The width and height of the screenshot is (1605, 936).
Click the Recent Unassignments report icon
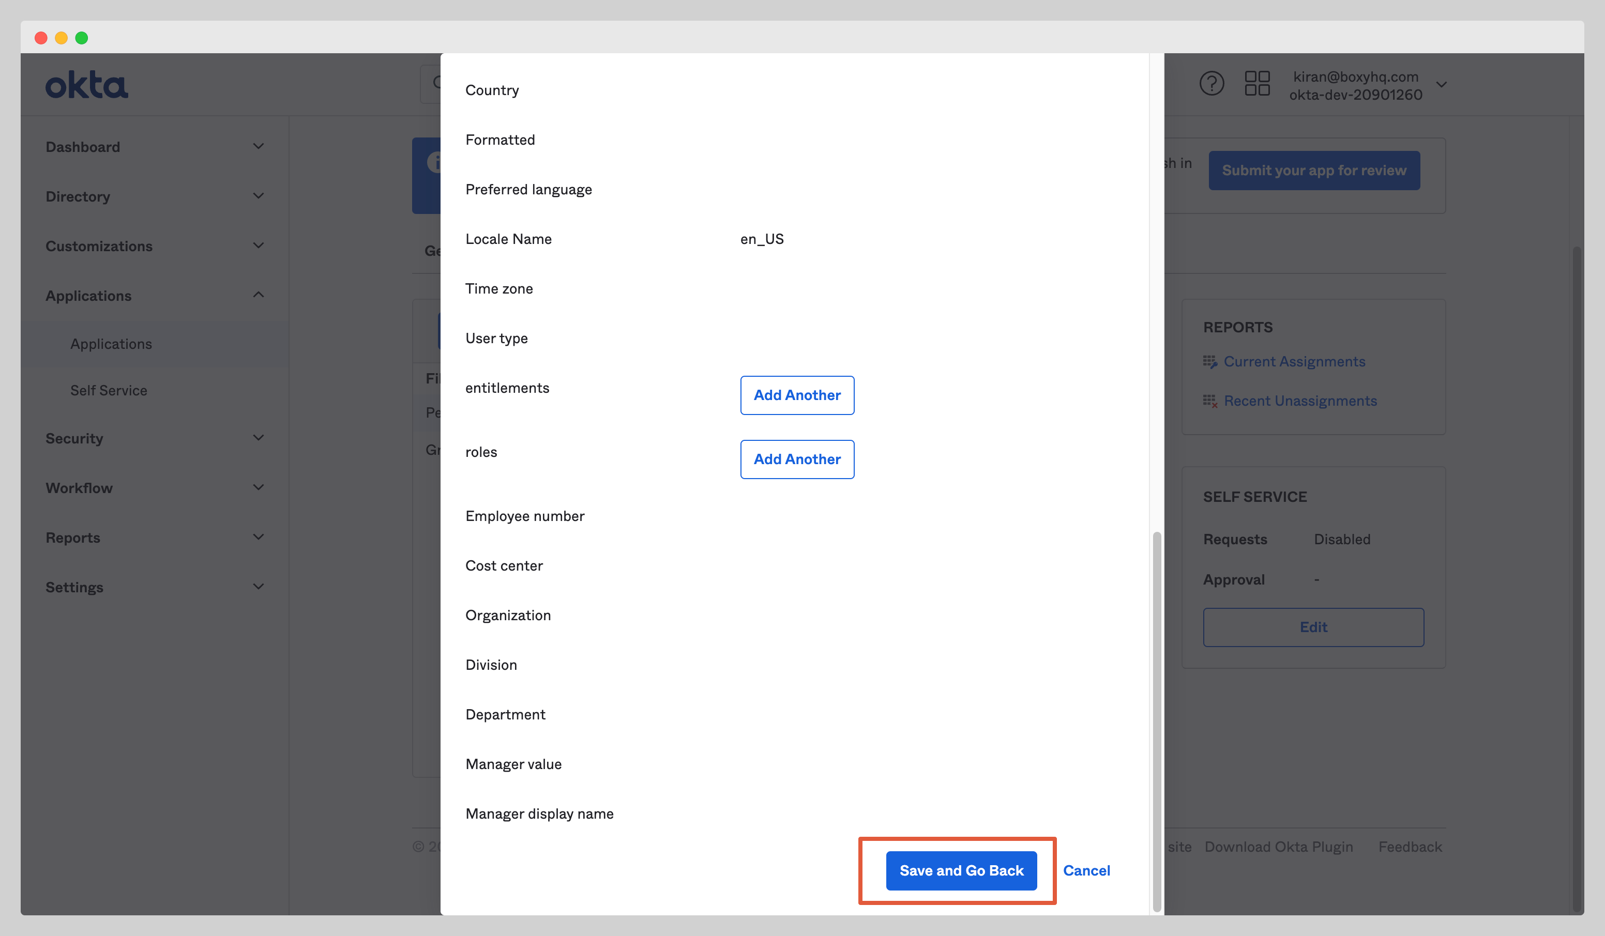(1211, 401)
